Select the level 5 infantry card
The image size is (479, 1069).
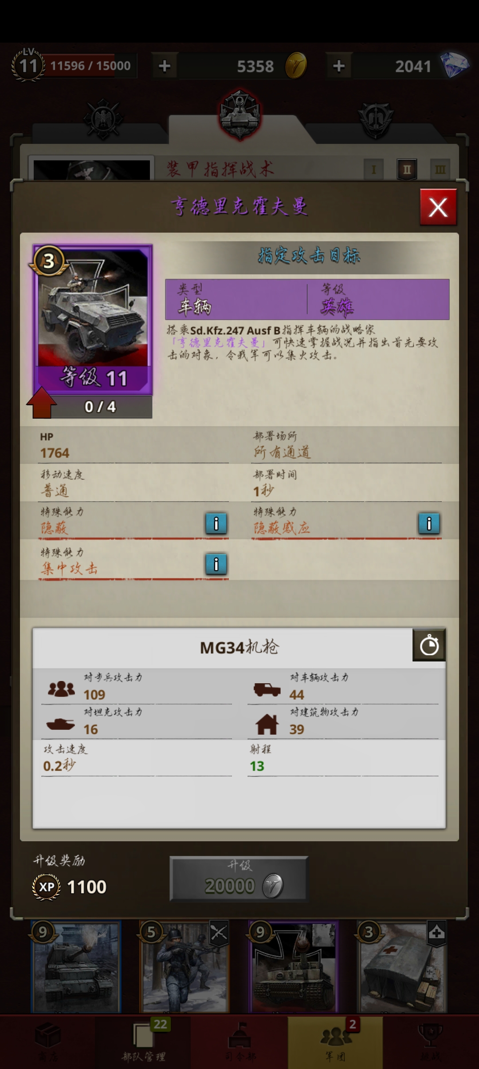(184, 966)
